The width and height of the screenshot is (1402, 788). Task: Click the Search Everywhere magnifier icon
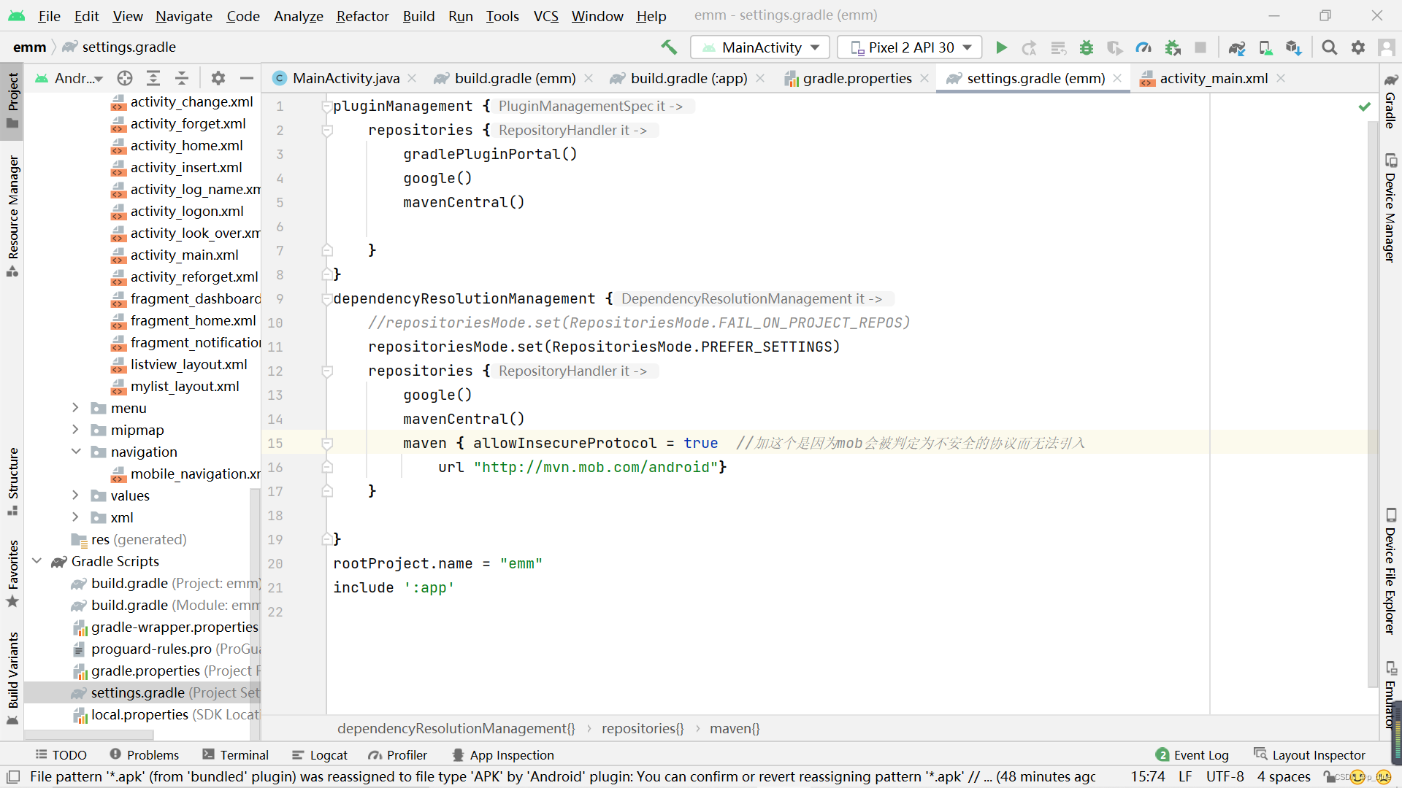[x=1330, y=47]
